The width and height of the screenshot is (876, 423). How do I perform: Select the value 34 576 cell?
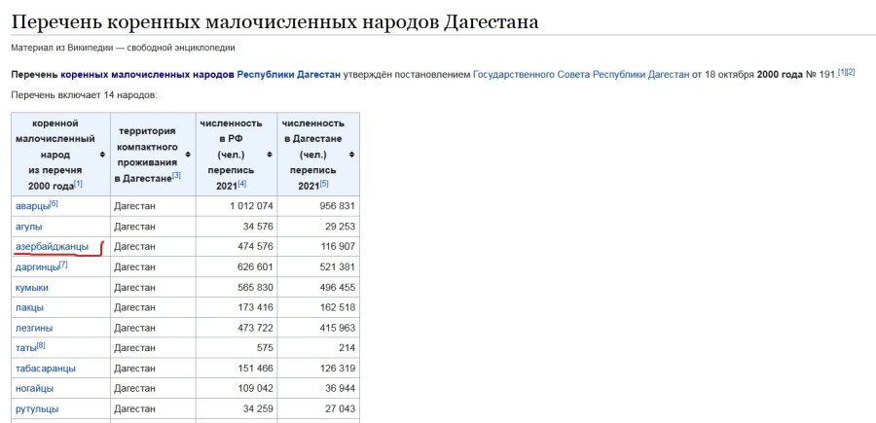tap(237, 227)
